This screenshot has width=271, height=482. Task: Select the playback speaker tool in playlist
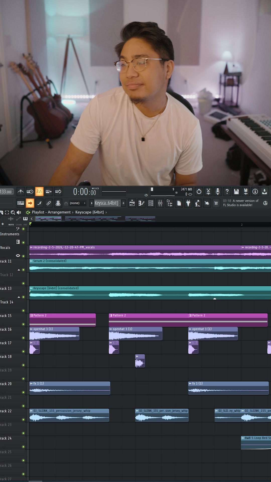[x=19, y=212]
